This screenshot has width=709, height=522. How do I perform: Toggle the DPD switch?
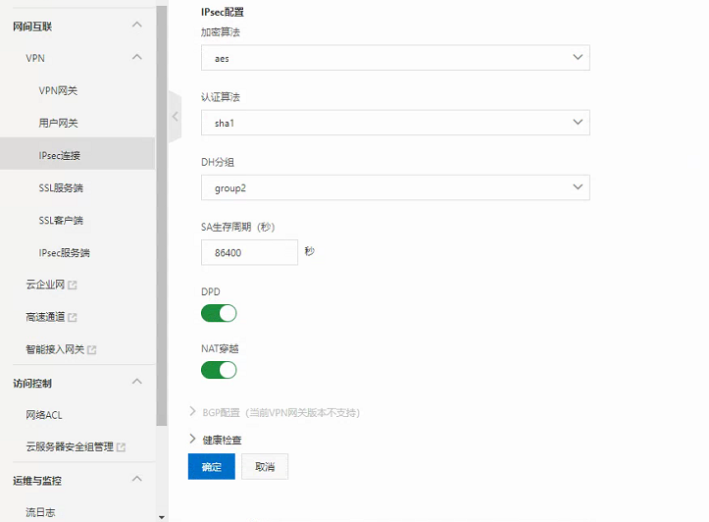[219, 313]
